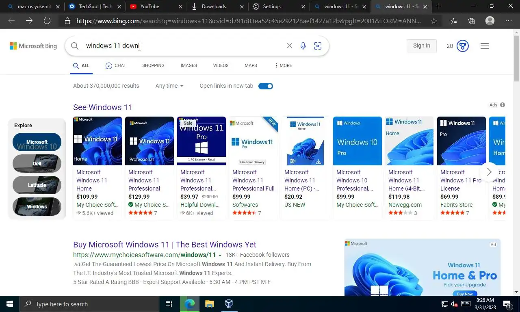Select the ALL results tab
The image size is (520, 312).
click(81, 65)
